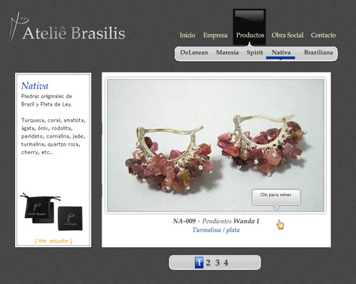Click the 'Clic para volver' tooltip bubble
This screenshot has width=356, height=284.
(276, 197)
